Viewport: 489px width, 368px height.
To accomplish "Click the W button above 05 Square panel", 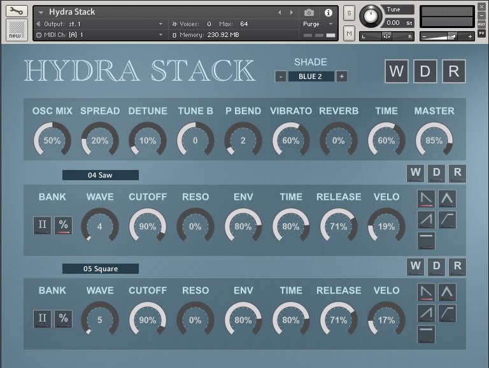I will click(x=415, y=267).
